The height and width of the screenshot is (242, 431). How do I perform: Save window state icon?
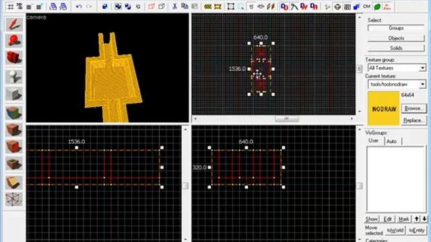(x=63, y=6)
